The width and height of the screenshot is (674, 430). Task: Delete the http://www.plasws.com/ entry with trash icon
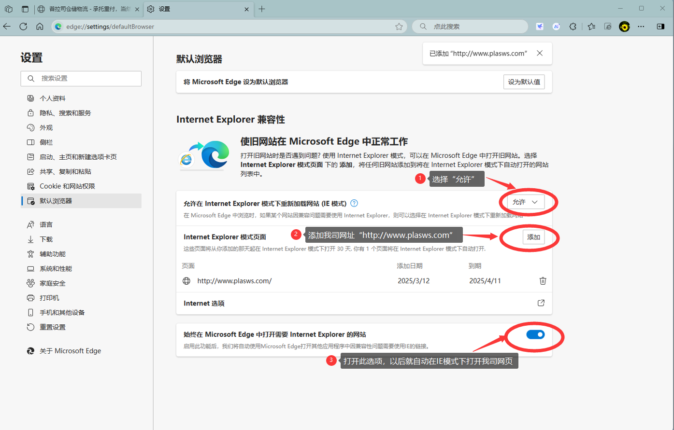tap(543, 281)
